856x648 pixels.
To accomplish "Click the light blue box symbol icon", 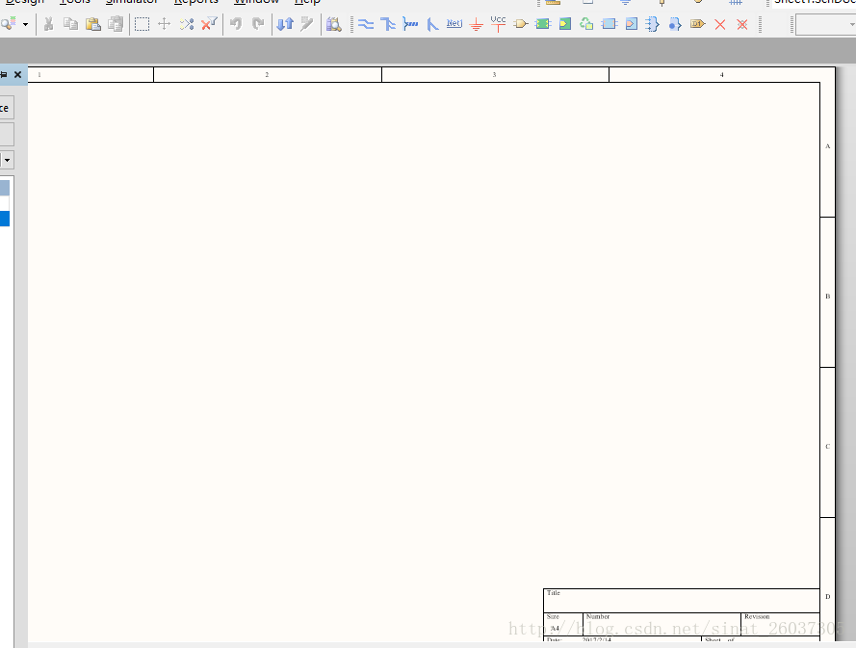I will (x=610, y=24).
